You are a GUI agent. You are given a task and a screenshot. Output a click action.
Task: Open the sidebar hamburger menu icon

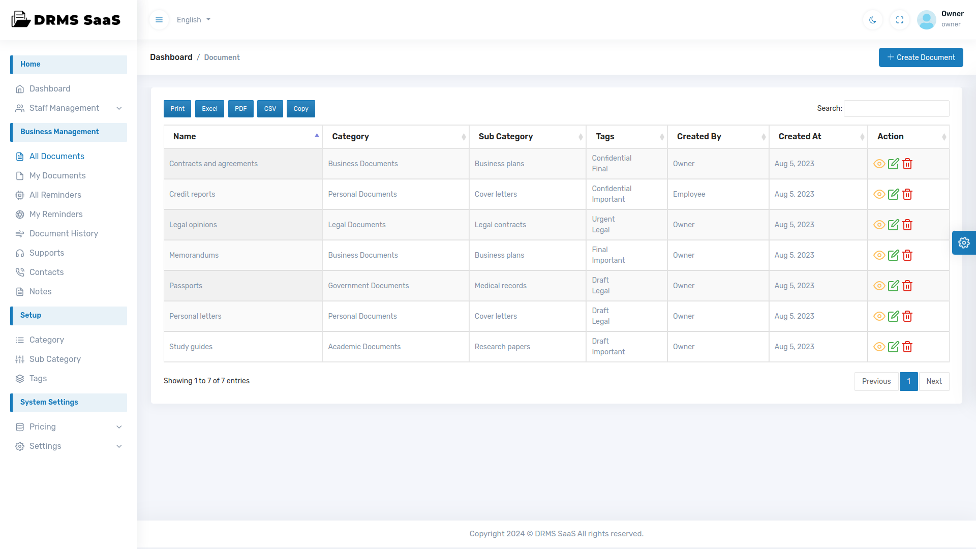159,20
